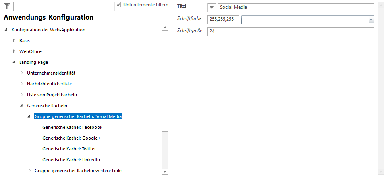Select Generische Kachel: Google+
The width and height of the screenshot is (386, 181).
[71, 138]
